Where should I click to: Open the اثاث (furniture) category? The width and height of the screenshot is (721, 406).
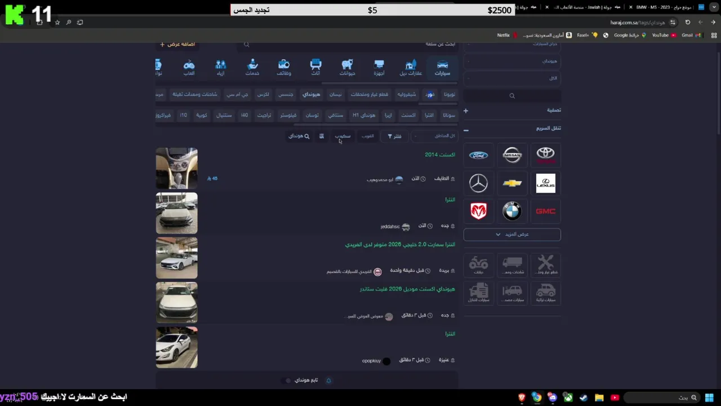(x=315, y=68)
